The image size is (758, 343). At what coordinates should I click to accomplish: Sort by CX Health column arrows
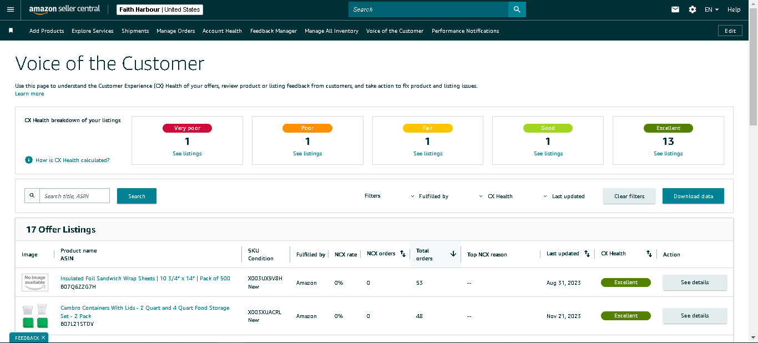[x=649, y=254]
